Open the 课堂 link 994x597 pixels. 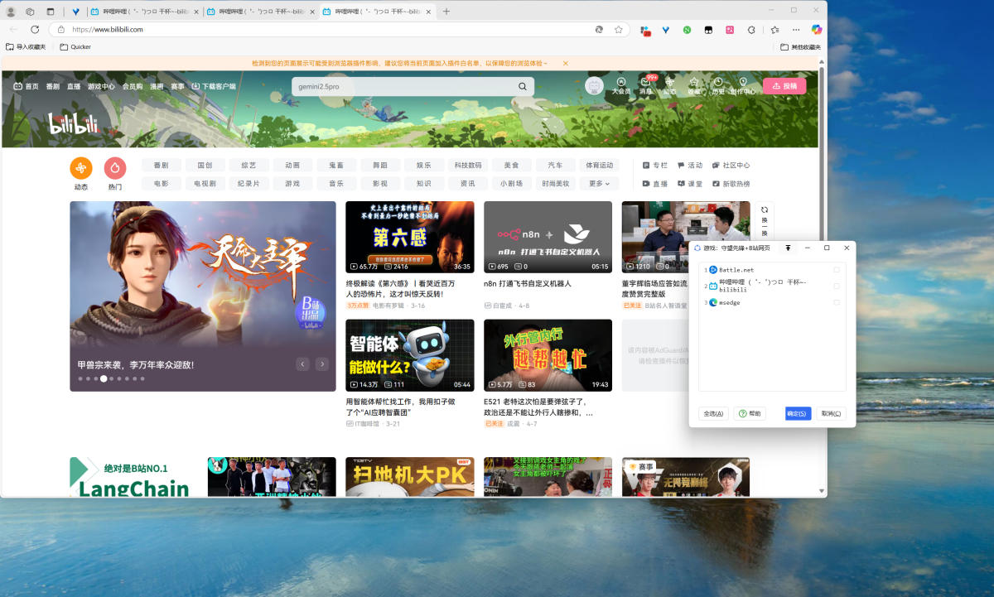[x=690, y=184]
